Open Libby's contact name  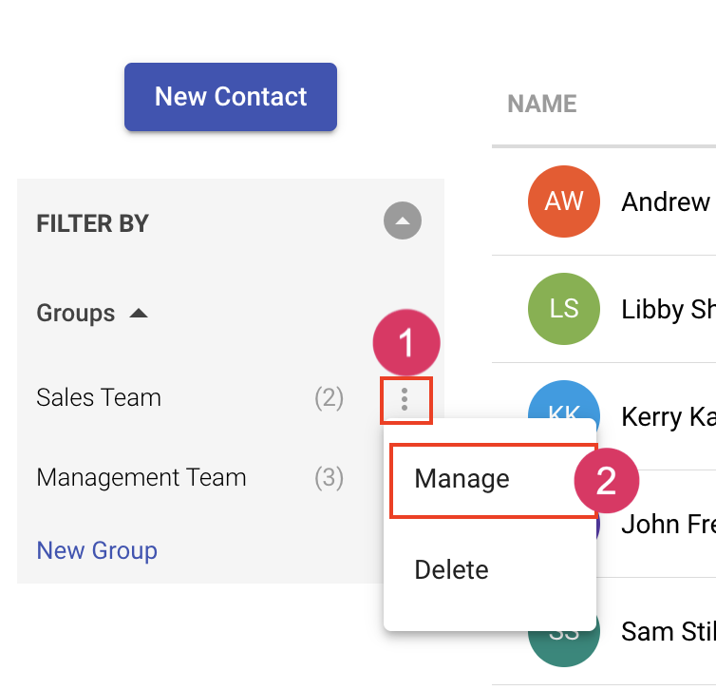click(x=668, y=309)
